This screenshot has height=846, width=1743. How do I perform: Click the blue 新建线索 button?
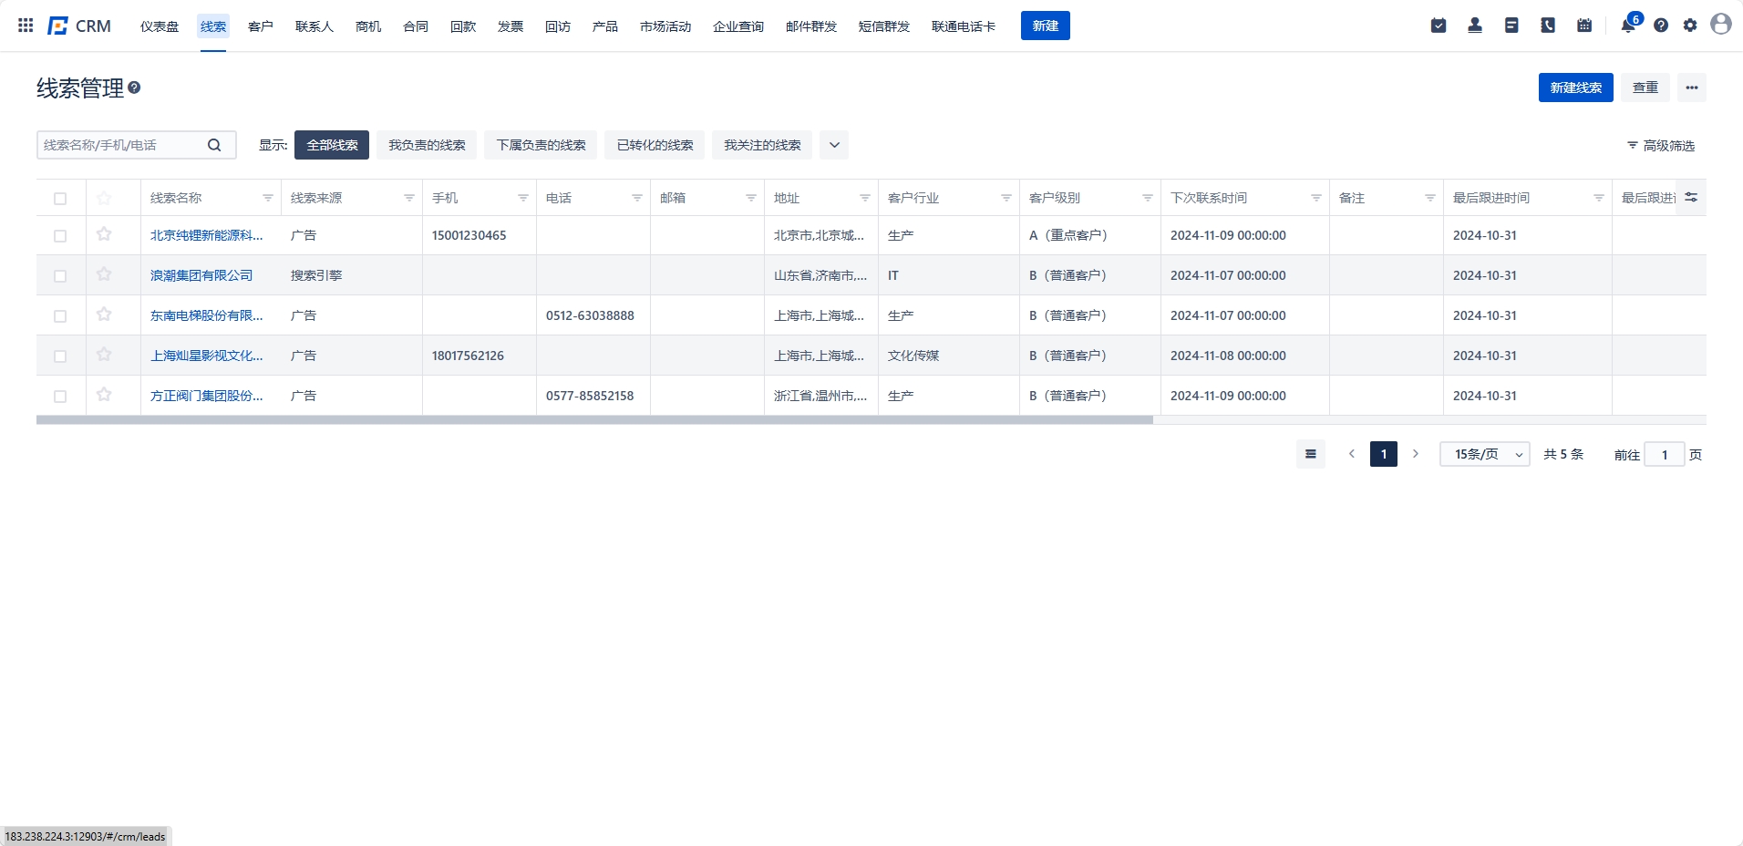pyautogui.click(x=1576, y=88)
